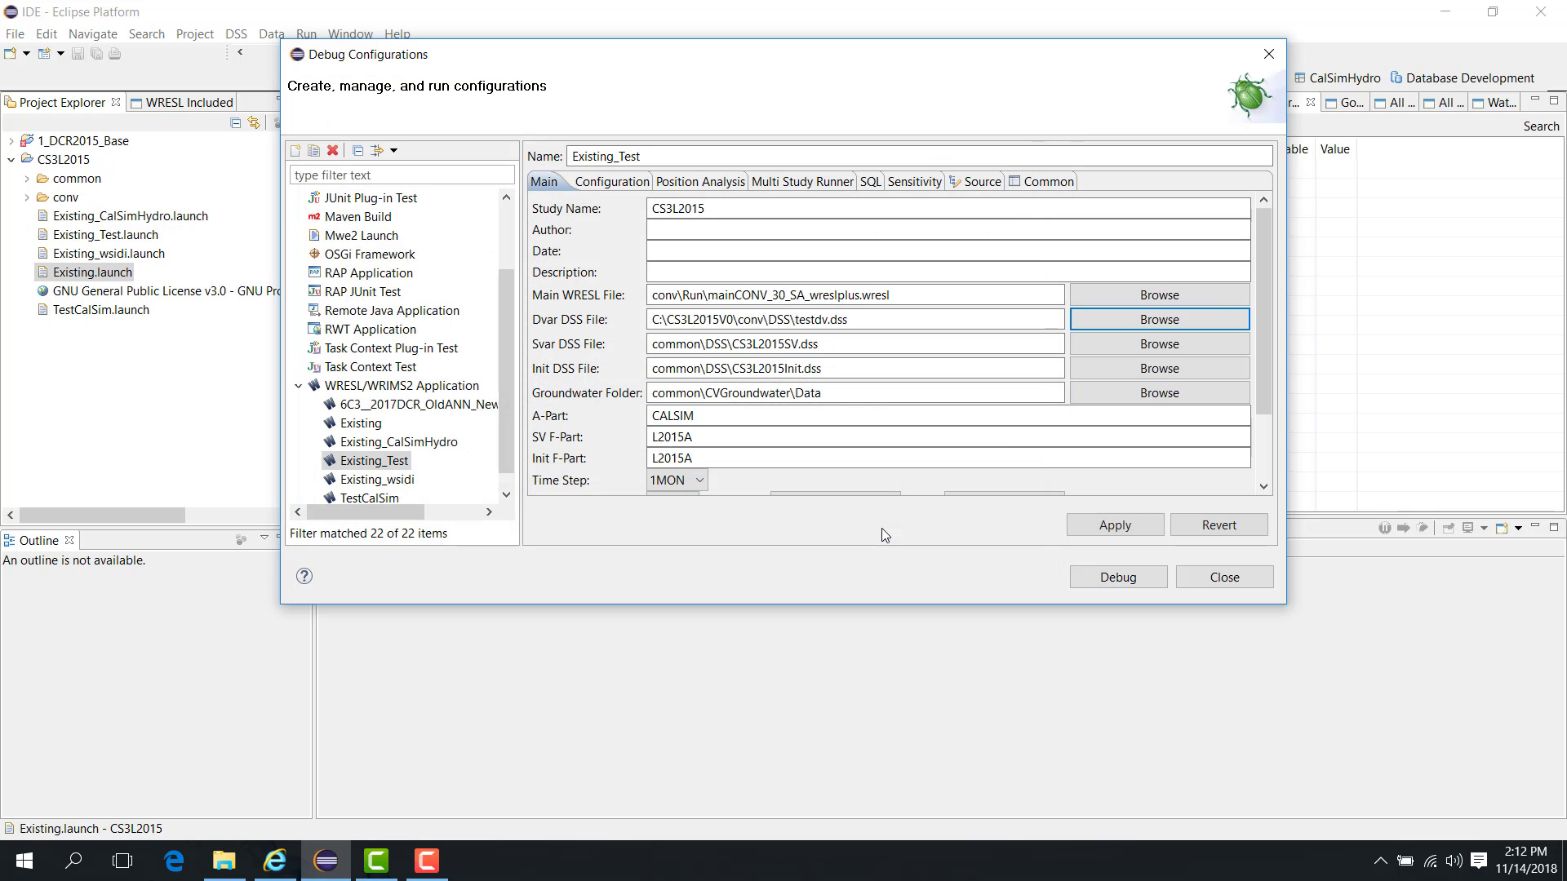1567x881 pixels.
Task: Click configuration tree horizontal scrollbar
Action: coord(365,511)
